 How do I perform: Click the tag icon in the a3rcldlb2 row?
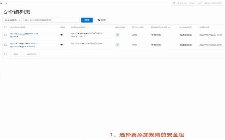[x=62, y=45]
